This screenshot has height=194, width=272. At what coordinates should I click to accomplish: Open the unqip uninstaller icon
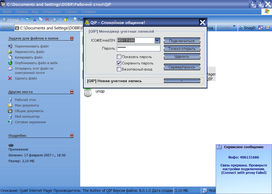click(88, 93)
